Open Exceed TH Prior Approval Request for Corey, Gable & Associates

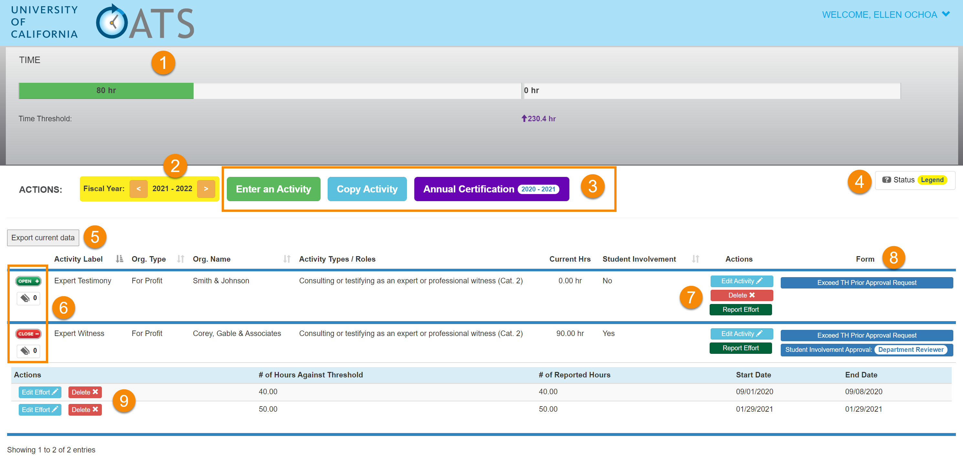(866, 335)
